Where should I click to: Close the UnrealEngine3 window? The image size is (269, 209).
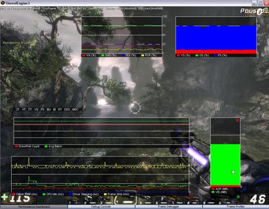coord(266,3)
